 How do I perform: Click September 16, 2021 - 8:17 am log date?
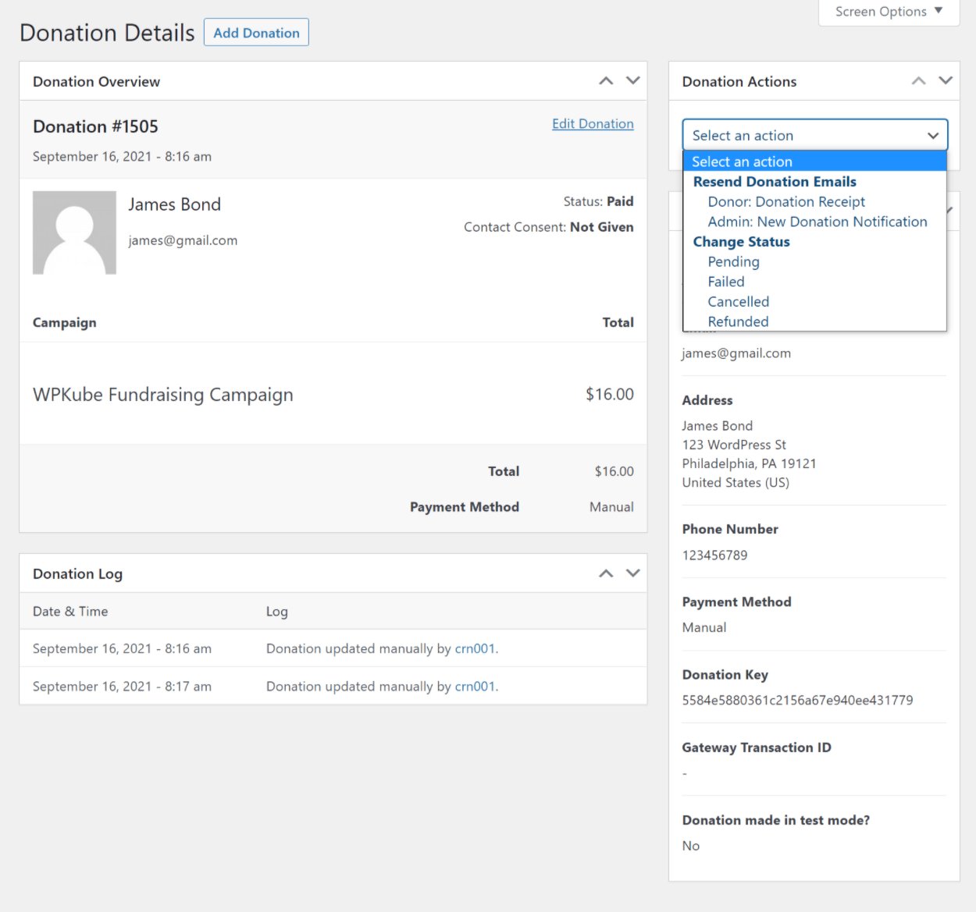point(122,687)
